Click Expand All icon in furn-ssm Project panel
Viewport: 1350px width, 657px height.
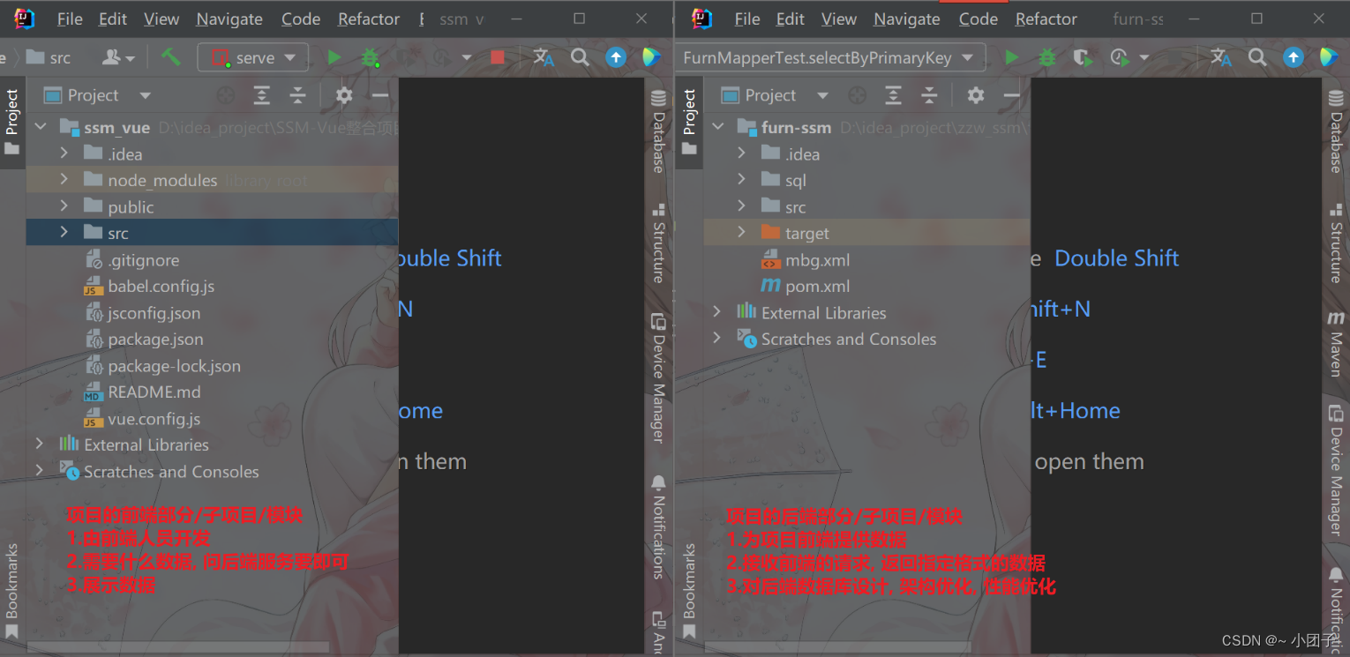(894, 95)
